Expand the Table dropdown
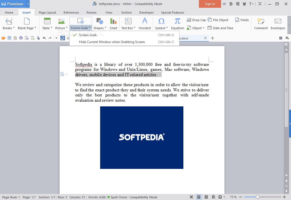This screenshot has height=200, width=291. 51,28
